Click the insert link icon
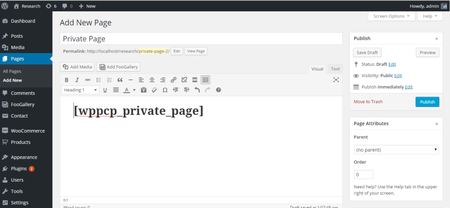The width and height of the screenshot is (450, 208). (x=173, y=80)
